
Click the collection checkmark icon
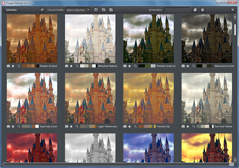(111, 10)
